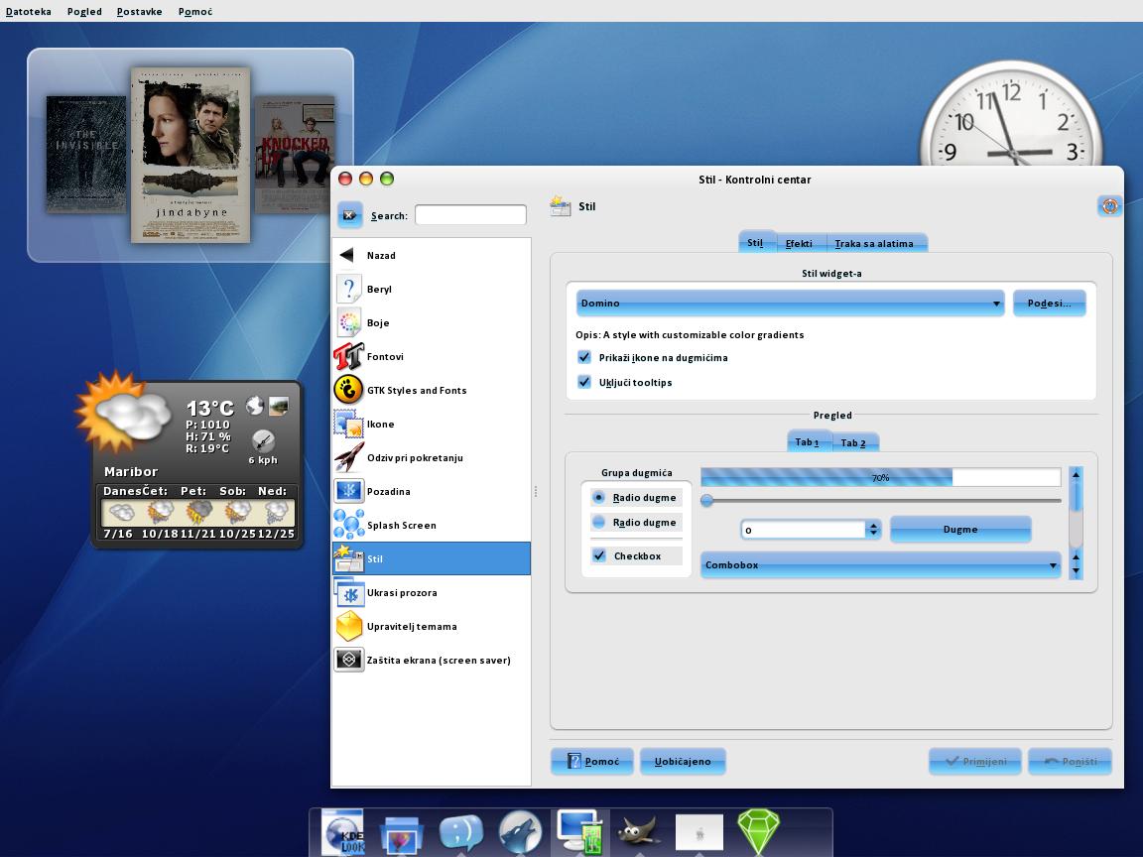The height and width of the screenshot is (857, 1143).
Task: Open the chat bubble smiley dock icon
Action: [x=460, y=833]
